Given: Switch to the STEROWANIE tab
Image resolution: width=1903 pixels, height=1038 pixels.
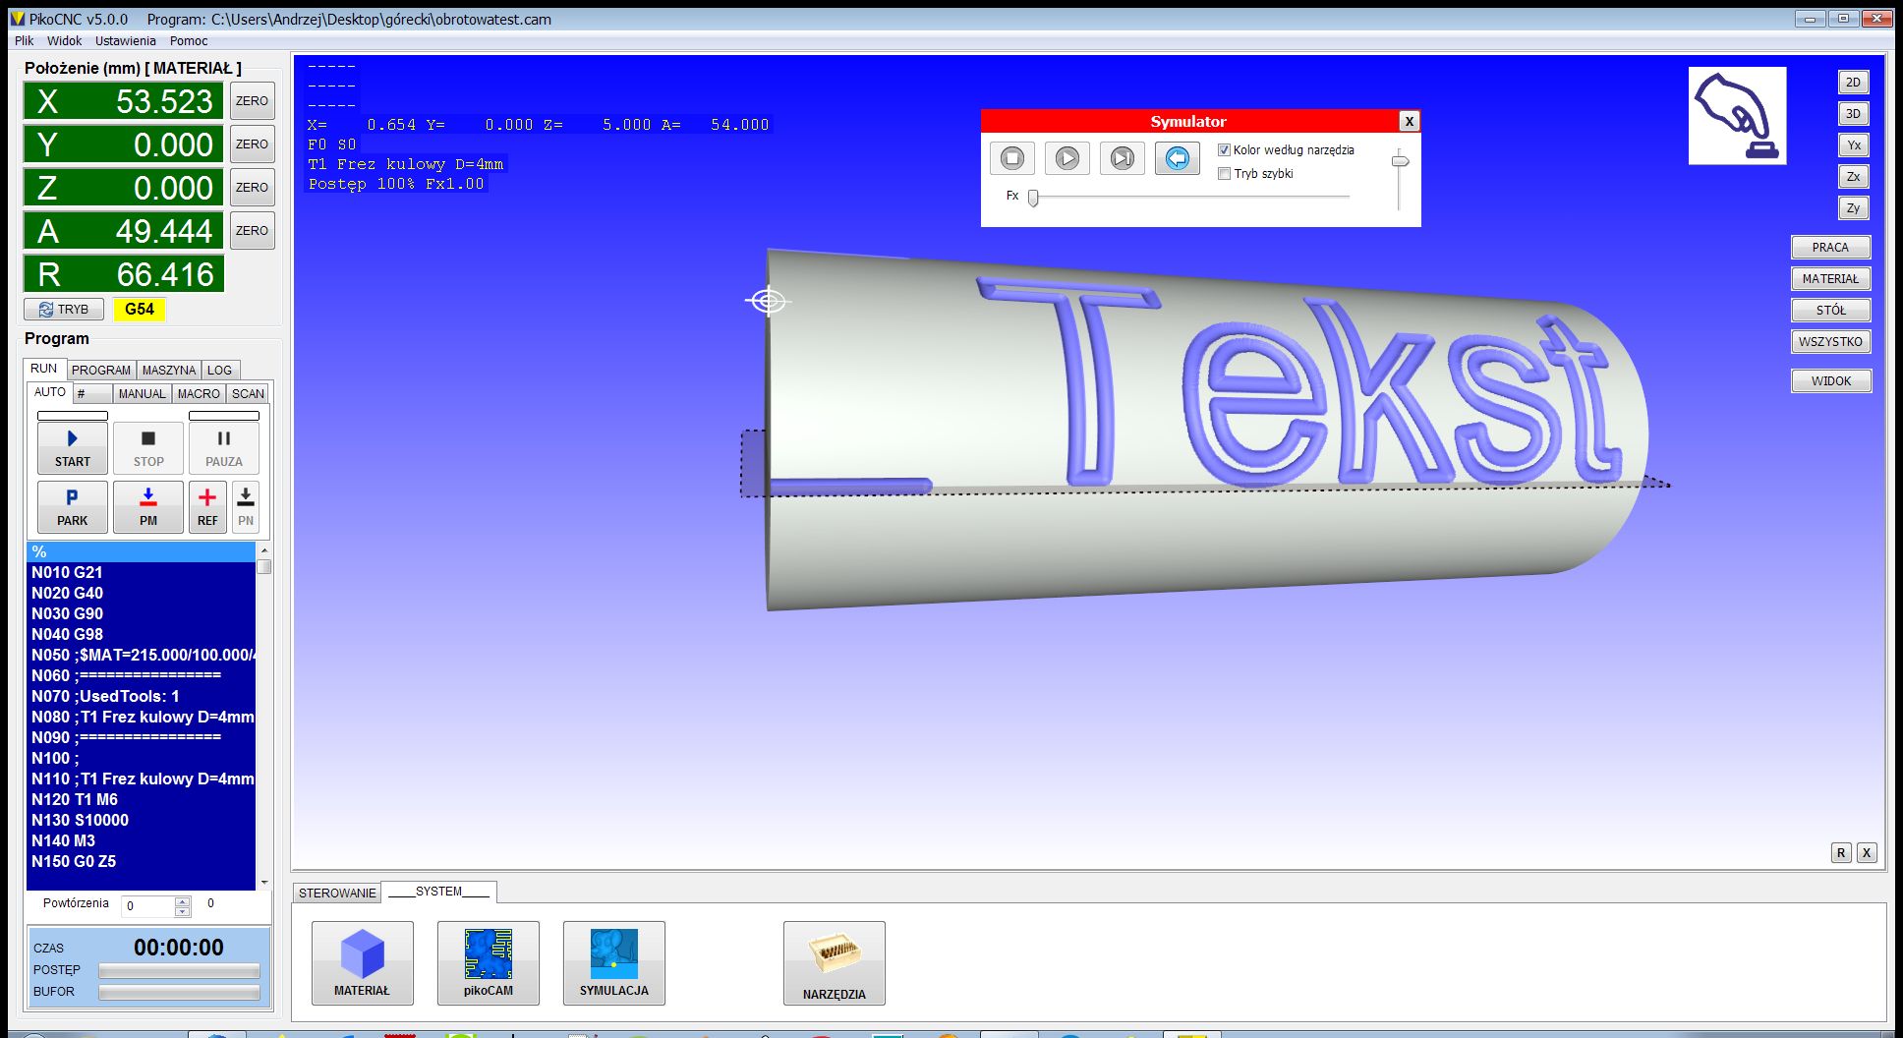Looking at the screenshot, I should coord(337,893).
